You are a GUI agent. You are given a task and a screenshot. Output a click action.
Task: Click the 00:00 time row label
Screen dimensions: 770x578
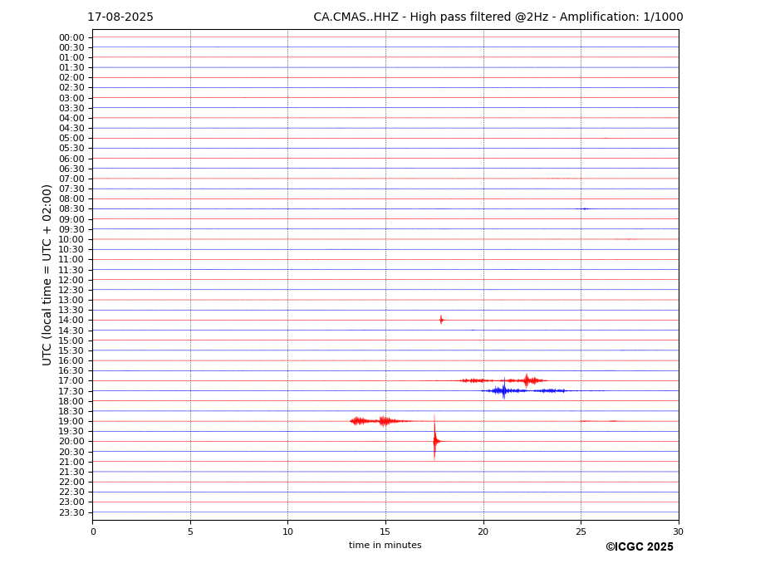(x=71, y=38)
